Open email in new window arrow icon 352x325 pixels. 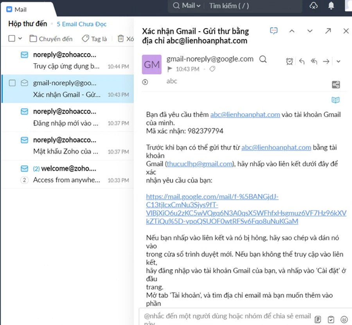(328, 31)
